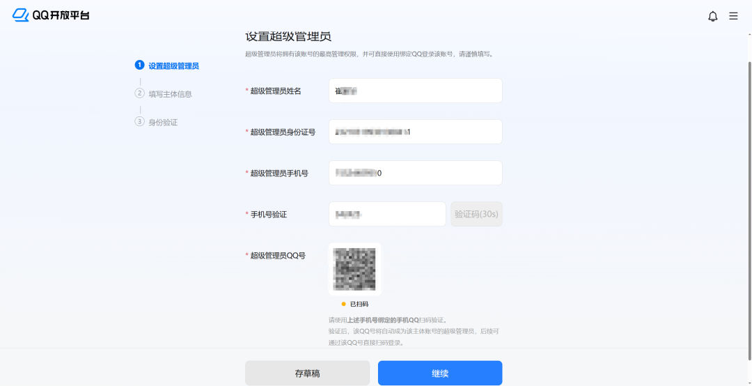Save with 存草稿 button

coord(307,373)
